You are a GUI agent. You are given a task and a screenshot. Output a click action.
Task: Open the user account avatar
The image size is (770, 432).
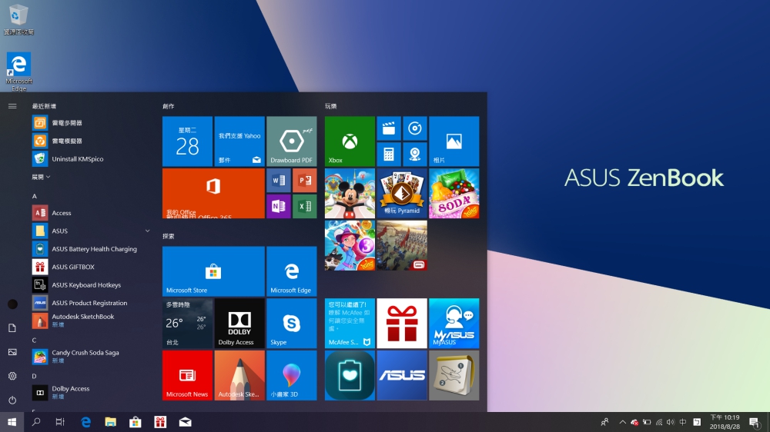pyautogui.click(x=12, y=304)
